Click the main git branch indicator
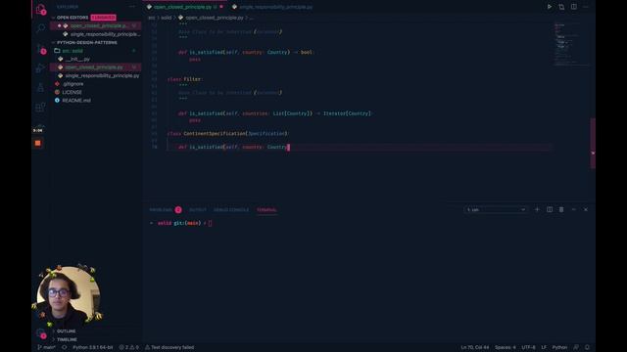627x352 pixels. pos(46,347)
